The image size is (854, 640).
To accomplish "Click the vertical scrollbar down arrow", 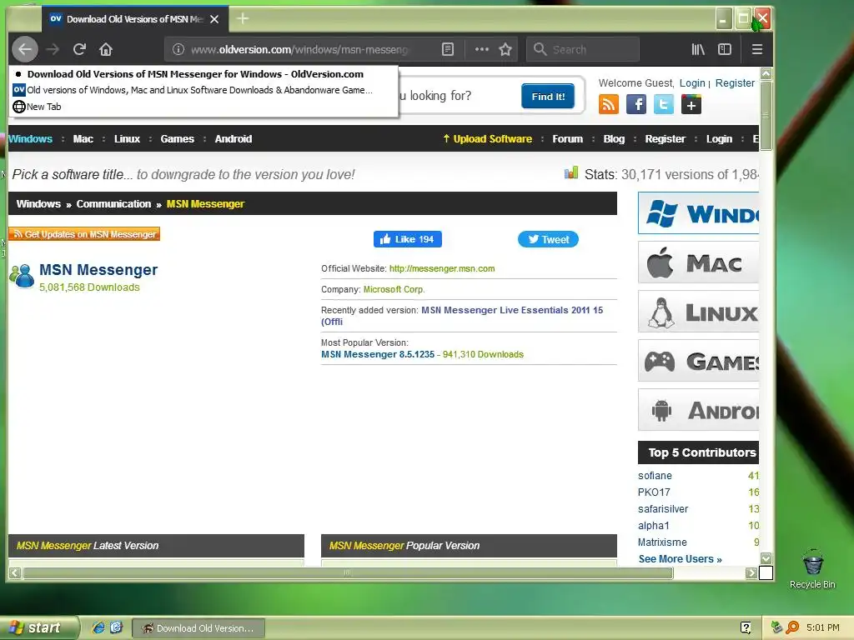I will coord(766,558).
